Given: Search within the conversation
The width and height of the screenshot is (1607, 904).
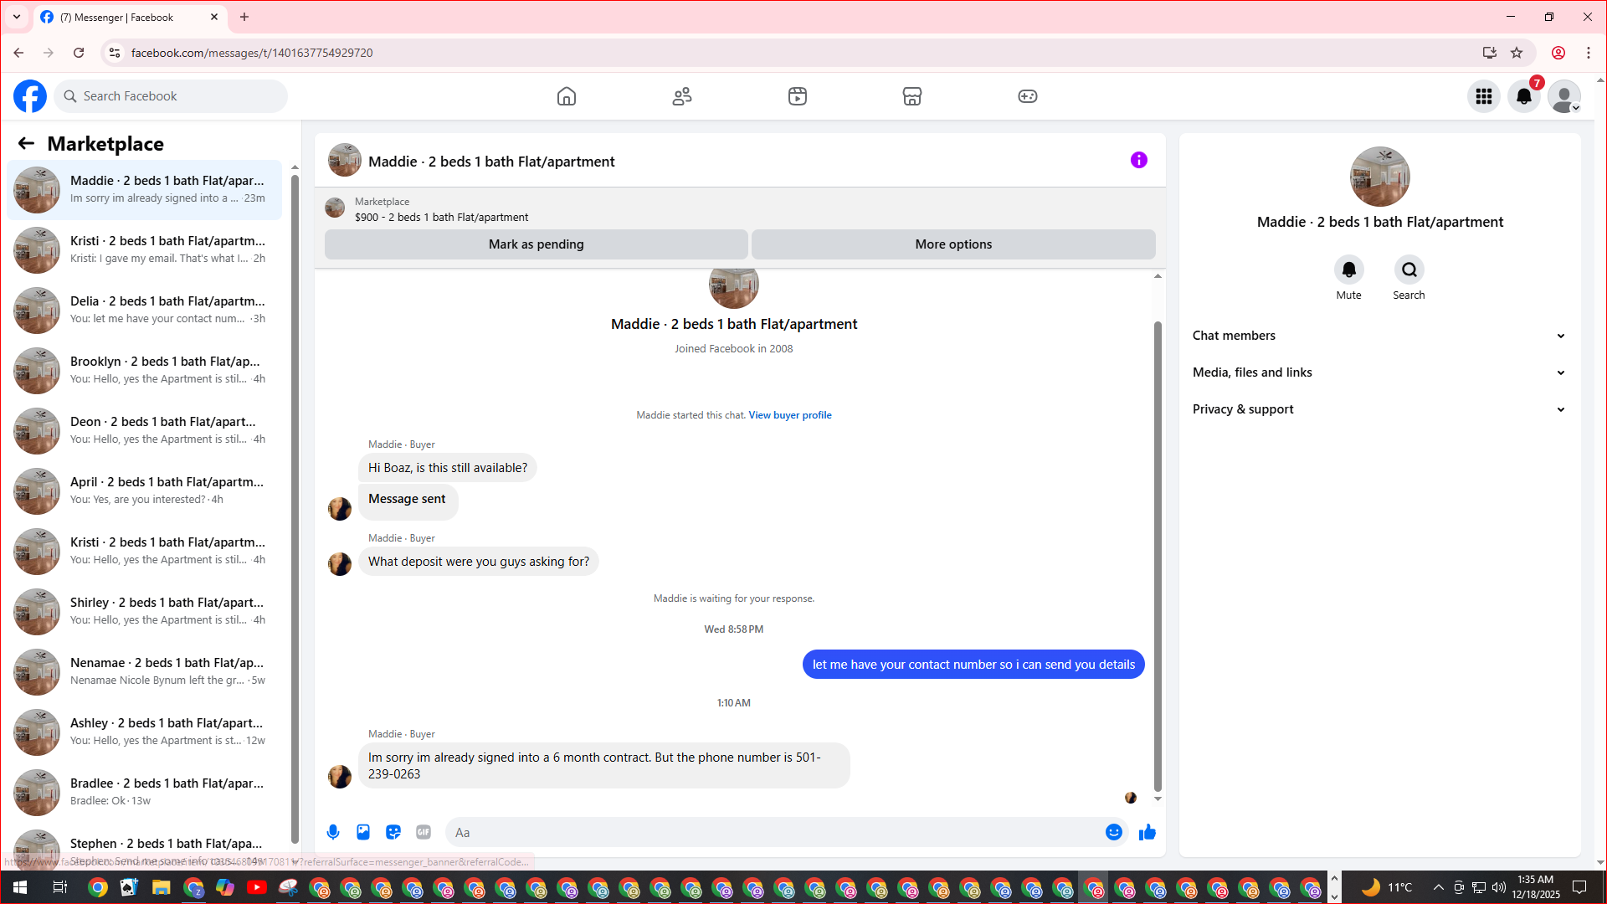Looking at the screenshot, I should pyautogui.click(x=1409, y=270).
